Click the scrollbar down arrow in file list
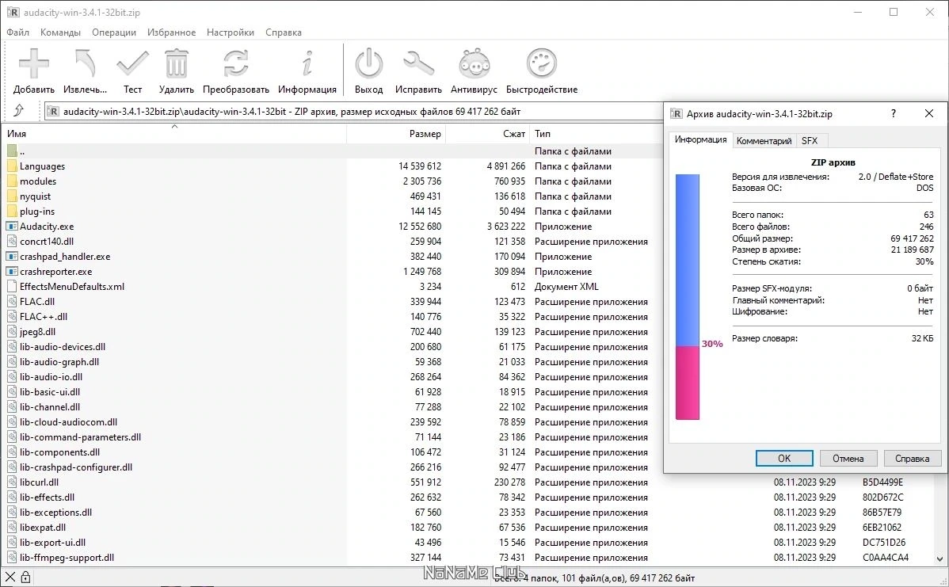 pos(940,558)
